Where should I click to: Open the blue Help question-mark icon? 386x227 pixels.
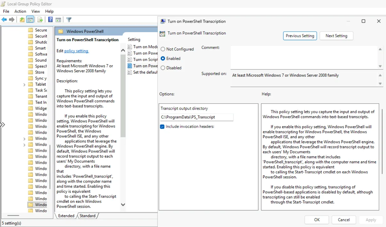point(51,20)
